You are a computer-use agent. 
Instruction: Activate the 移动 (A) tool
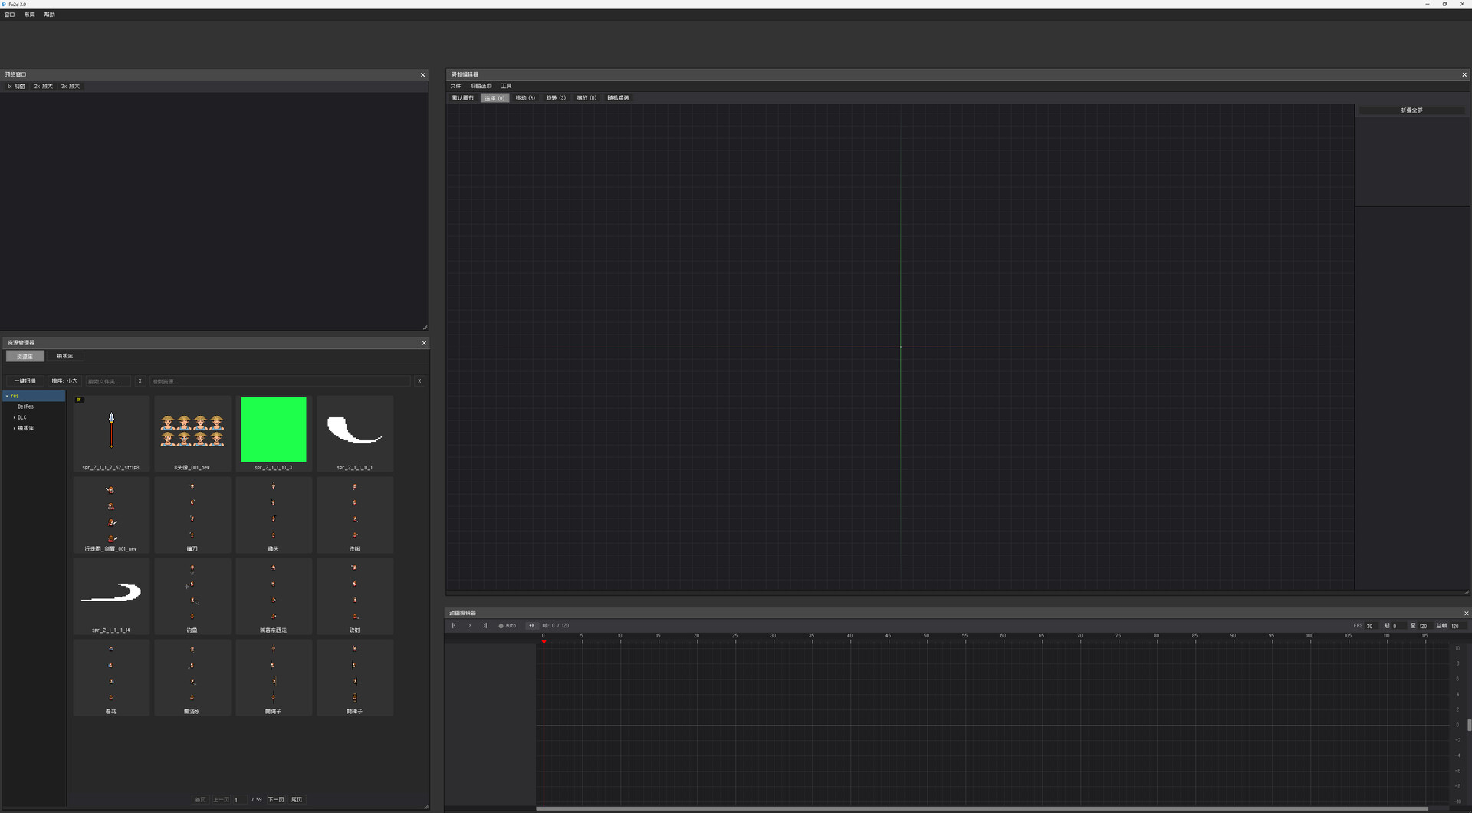coord(525,98)
